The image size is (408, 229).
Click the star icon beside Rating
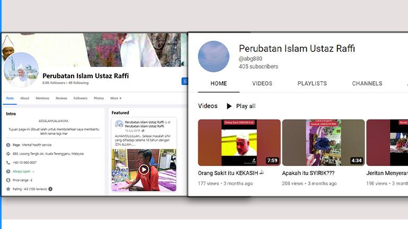click(8, 189)
